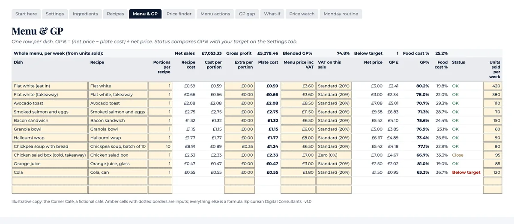The image size is (514, 224).
Task: Change units sold for Chicken salad box
Action: tap(493, 155)
